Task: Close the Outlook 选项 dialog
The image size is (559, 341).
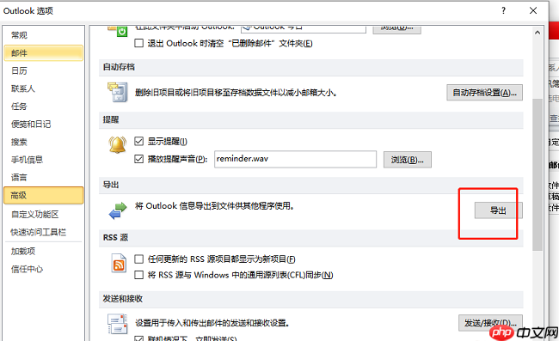Action: tap(533, 10)
